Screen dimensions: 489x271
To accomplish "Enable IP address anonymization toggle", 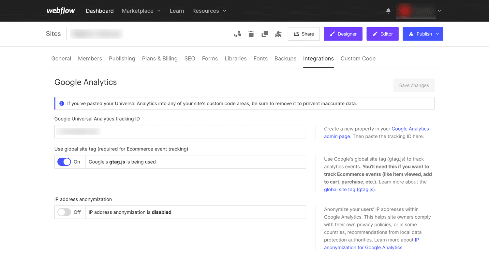I will coord(64,212).
